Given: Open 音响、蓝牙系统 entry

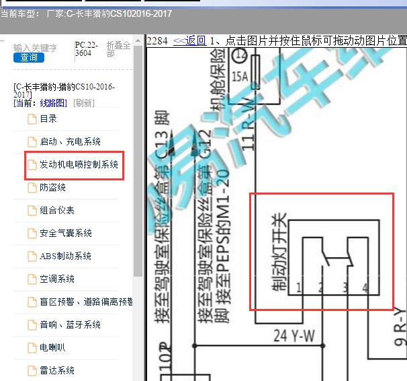Looking at the screenshot, I should coord(70,325).
